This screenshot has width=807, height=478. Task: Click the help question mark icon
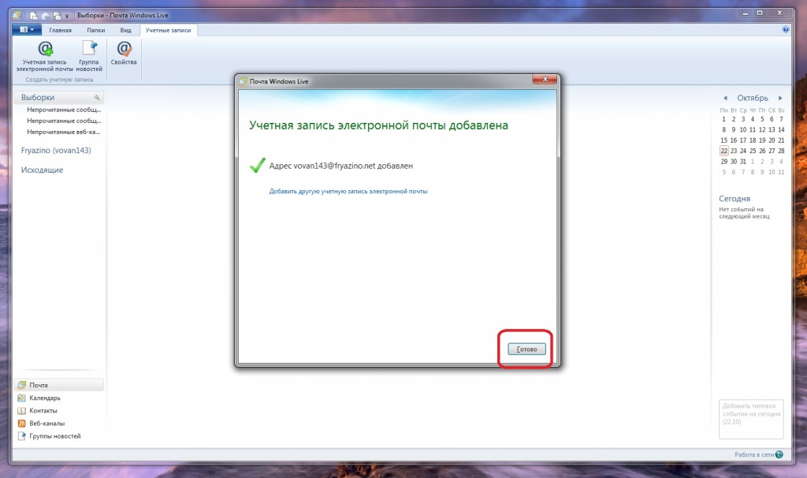[785, 30]
